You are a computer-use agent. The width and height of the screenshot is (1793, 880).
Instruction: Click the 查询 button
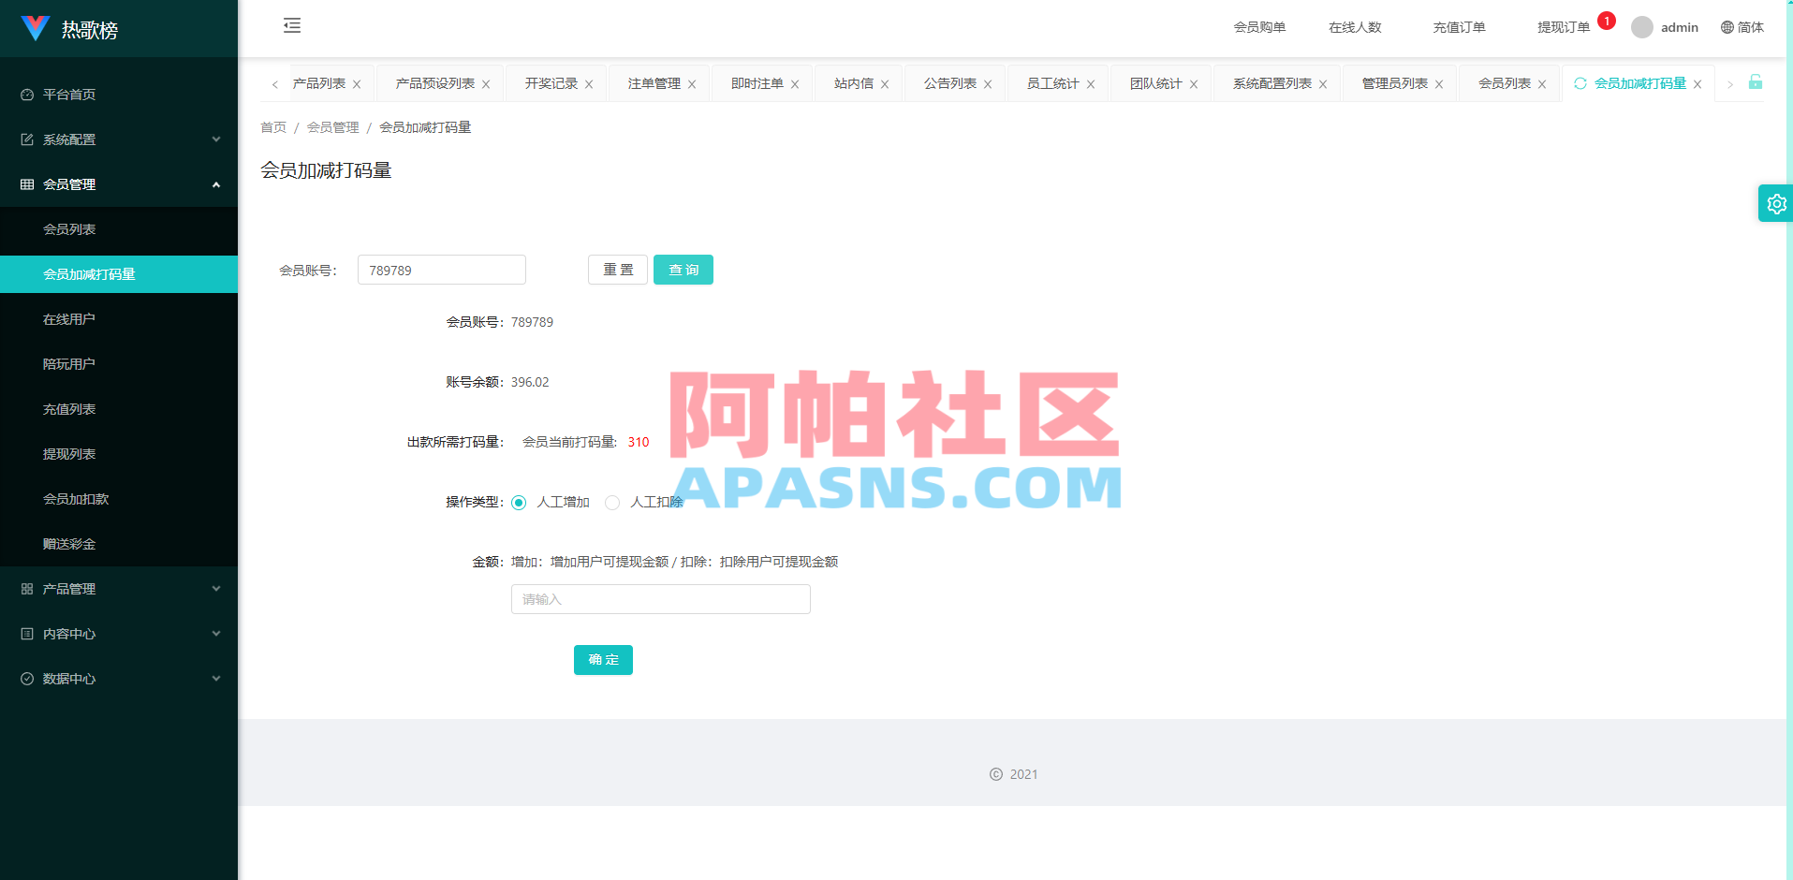point(683,270)
